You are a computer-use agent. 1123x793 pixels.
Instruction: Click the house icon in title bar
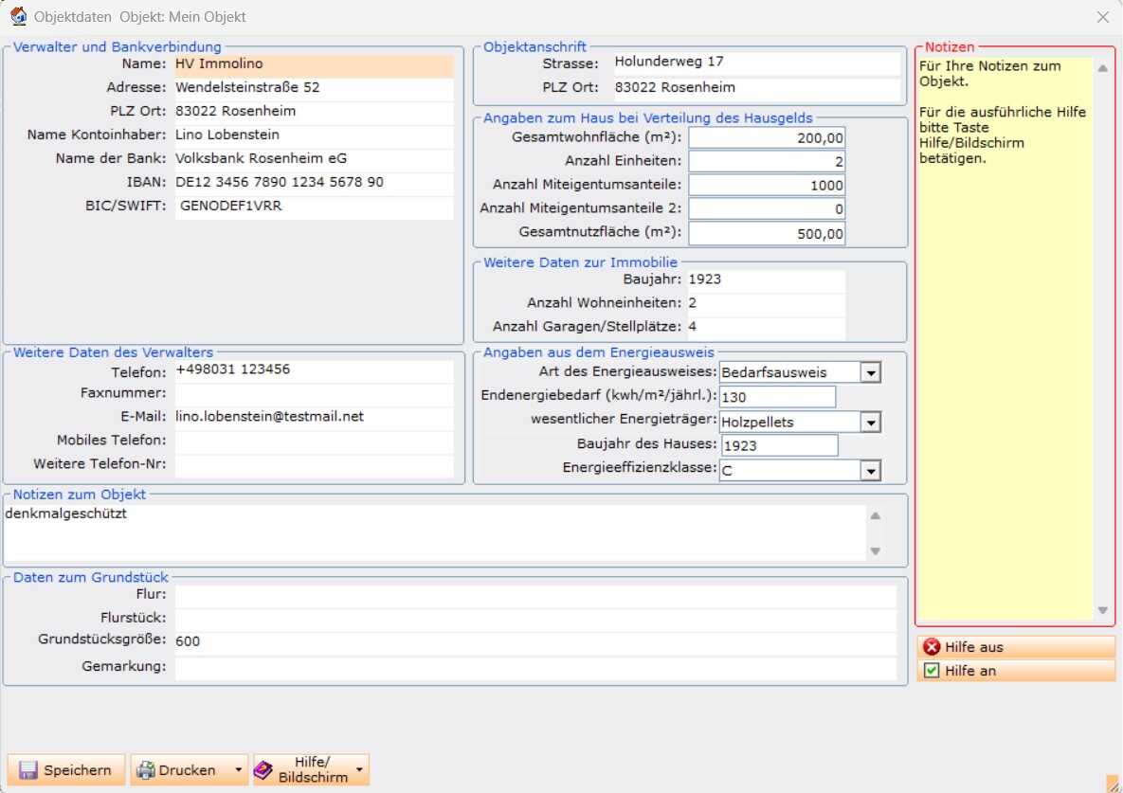coord(19,16)
